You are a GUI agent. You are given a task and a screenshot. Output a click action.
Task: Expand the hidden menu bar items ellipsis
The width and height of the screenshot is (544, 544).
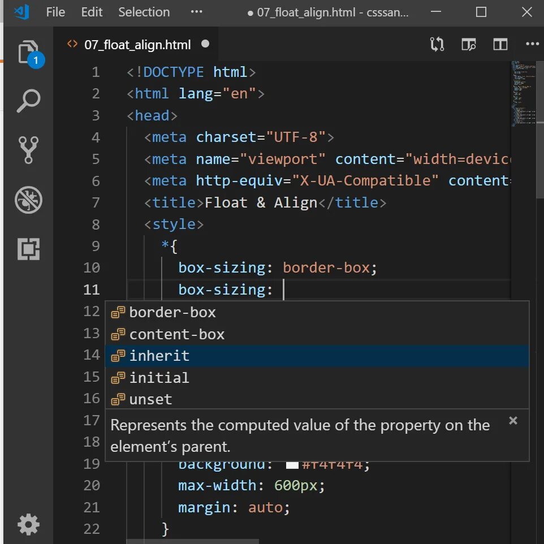(196, 12)
